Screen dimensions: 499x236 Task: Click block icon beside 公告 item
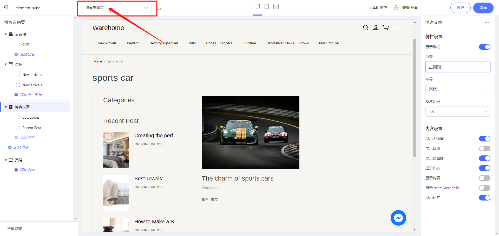[18, 45]
